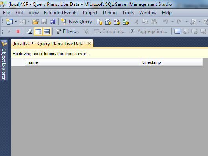208x156 pixels.
Task: Open the collapsed Object Explorer panel
Action: [4, 60]
